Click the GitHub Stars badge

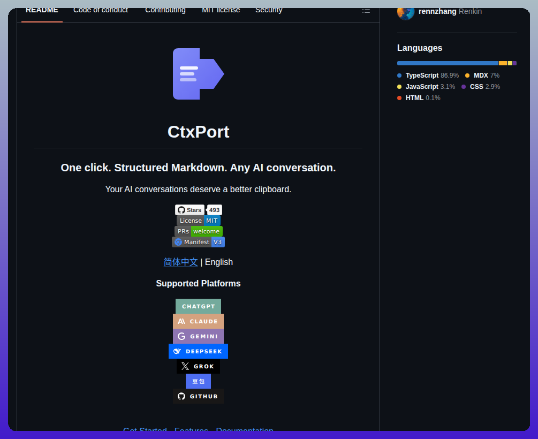(190, 210)
